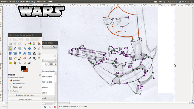Select the Scale tool

click(x=15, y=53)
